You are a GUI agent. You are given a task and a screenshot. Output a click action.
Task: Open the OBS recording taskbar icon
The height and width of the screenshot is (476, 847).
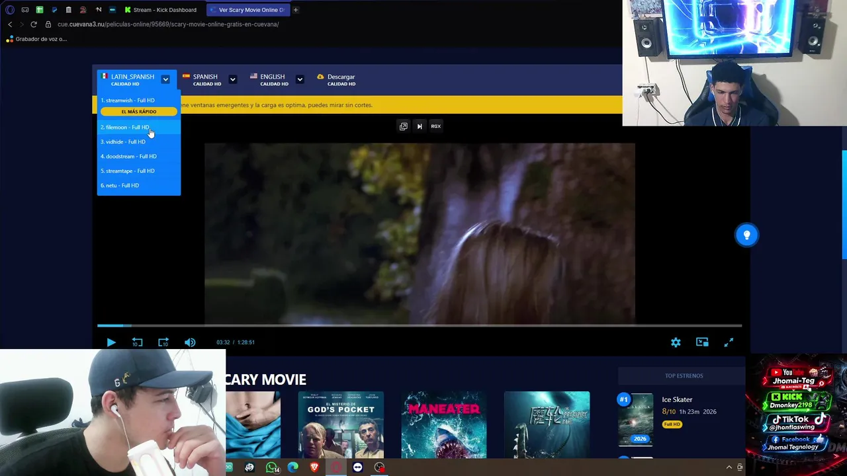pos(379,467)
